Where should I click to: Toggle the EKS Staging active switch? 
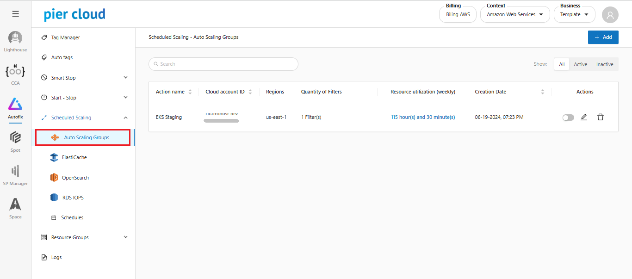pos(568,118)
